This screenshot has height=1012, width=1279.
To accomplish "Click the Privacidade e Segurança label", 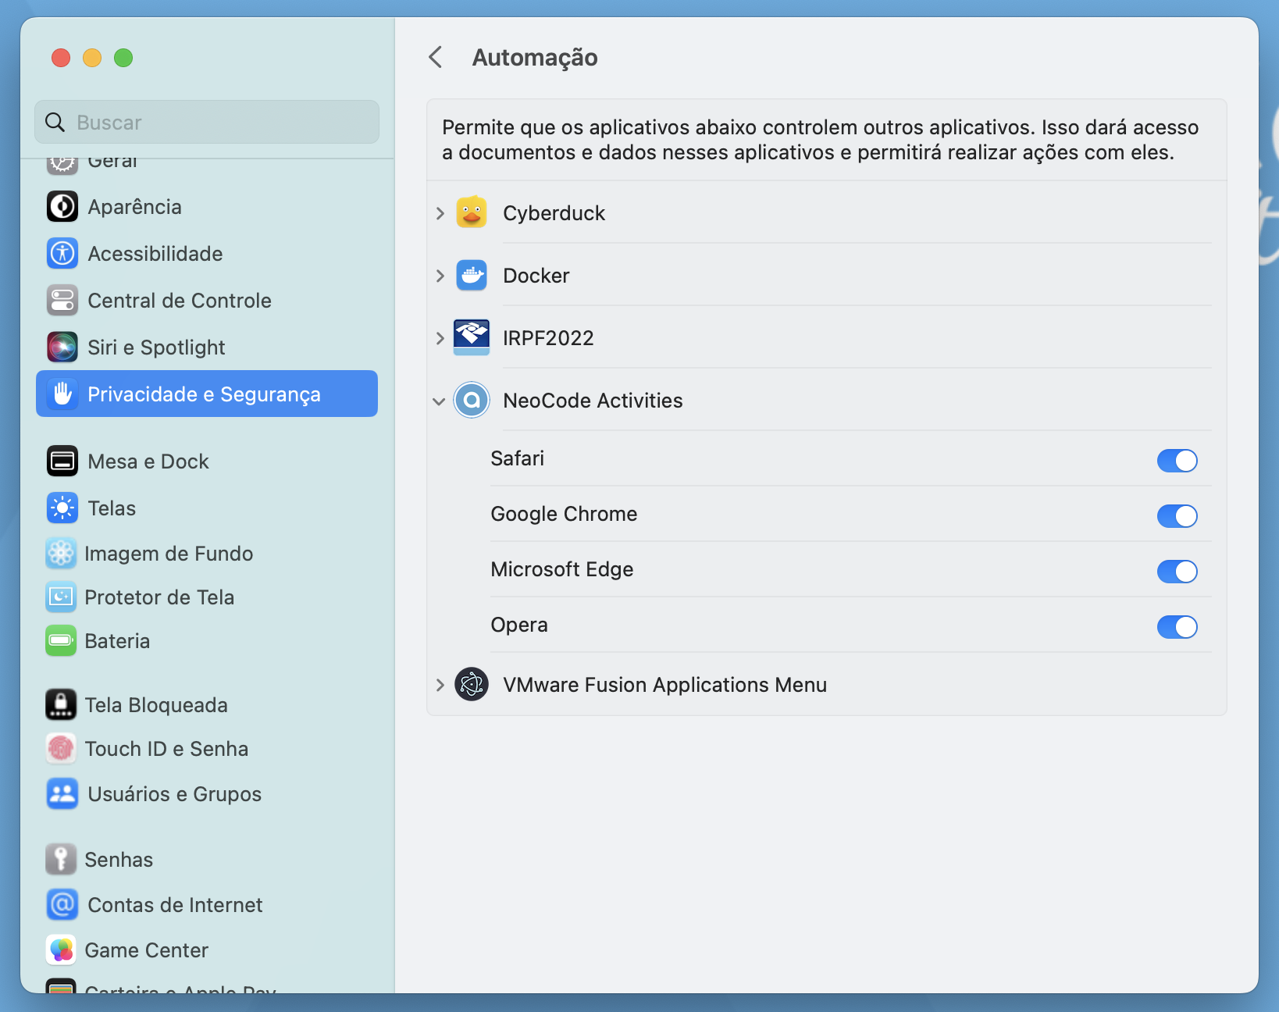I will coord(204,394).
